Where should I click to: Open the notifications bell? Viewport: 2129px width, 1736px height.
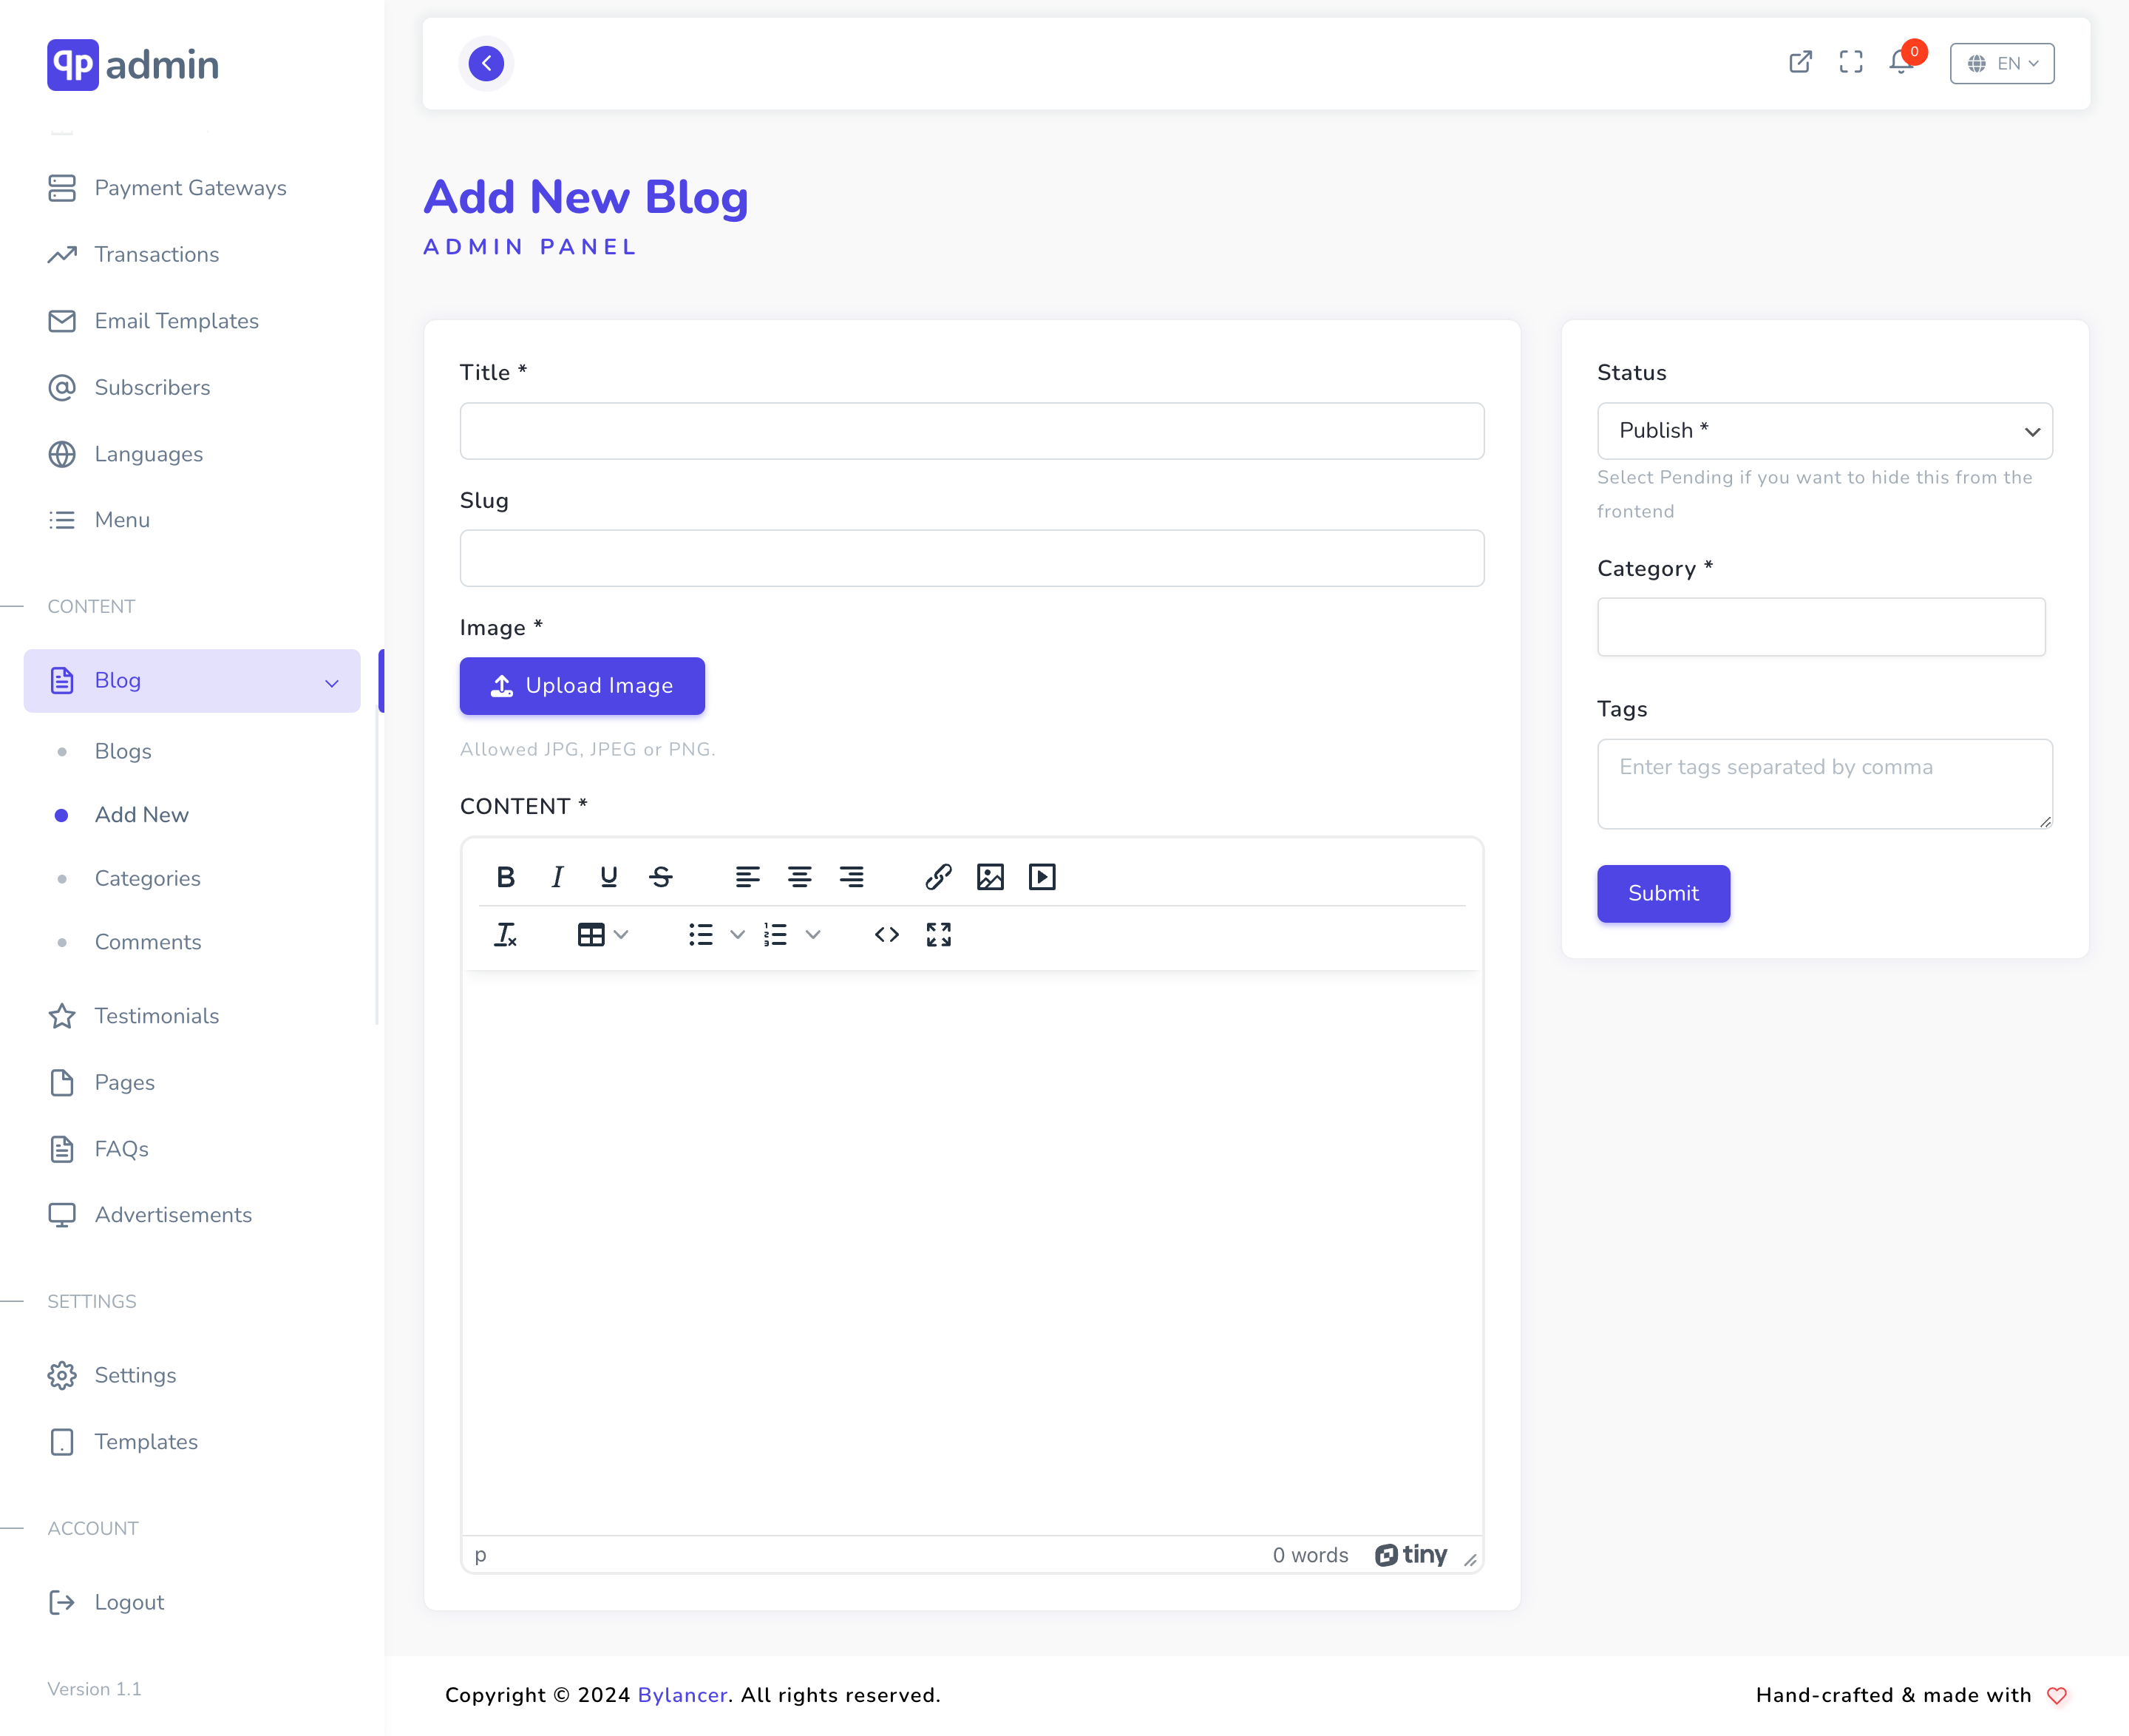coord(1901,63)
